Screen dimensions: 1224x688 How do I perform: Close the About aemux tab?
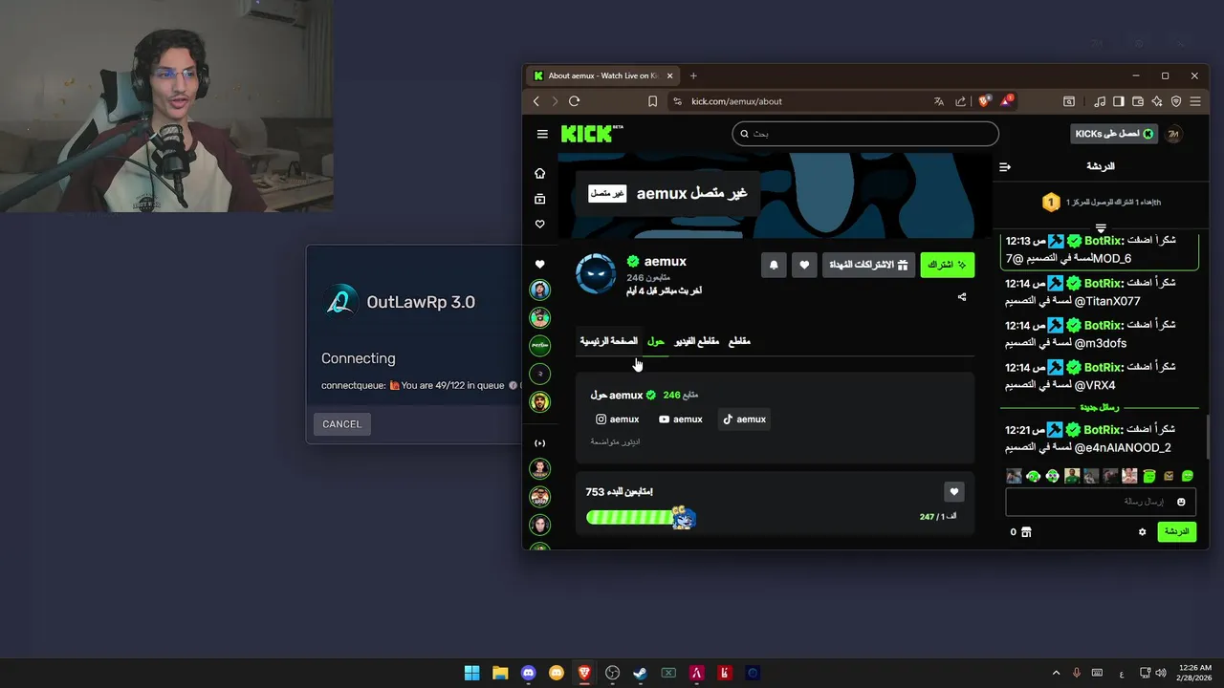point(669,75)
